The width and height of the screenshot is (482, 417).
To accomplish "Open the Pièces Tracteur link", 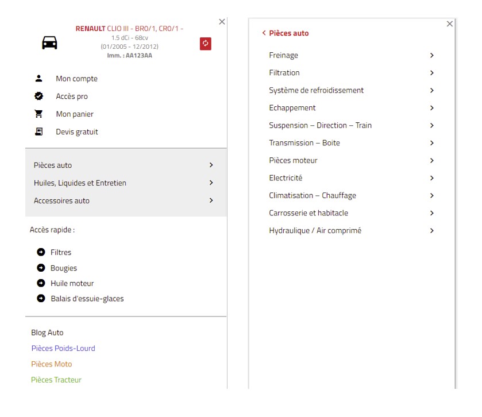I will coord(56,380).
